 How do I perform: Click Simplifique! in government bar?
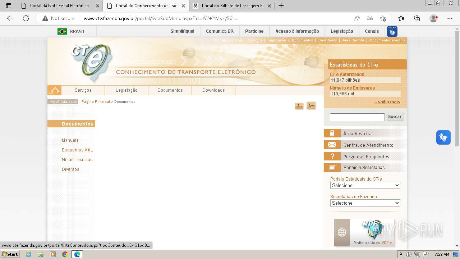click(182, 31)
